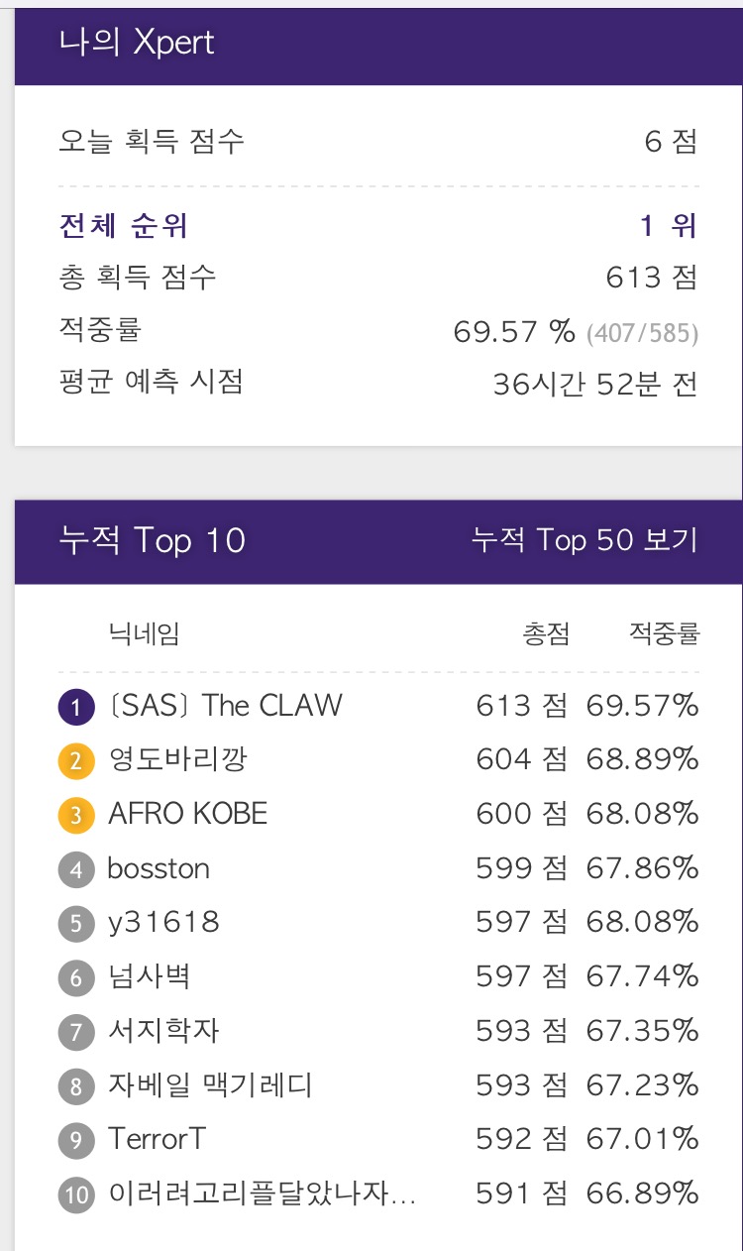Click the gray rank 5 badge
743x1251 pixels.
76,924
